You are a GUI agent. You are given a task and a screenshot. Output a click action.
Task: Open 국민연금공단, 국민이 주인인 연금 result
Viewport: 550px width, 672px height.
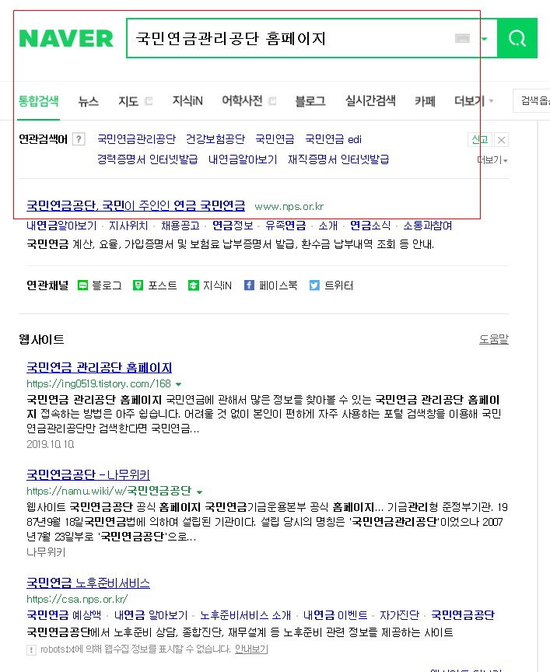[x=136, y=205]
